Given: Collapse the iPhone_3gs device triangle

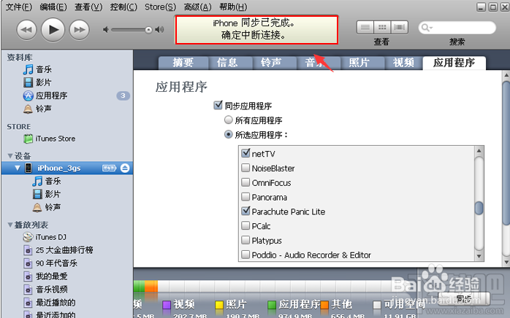Looking at the screenshot, I should (x=18, y=168).
